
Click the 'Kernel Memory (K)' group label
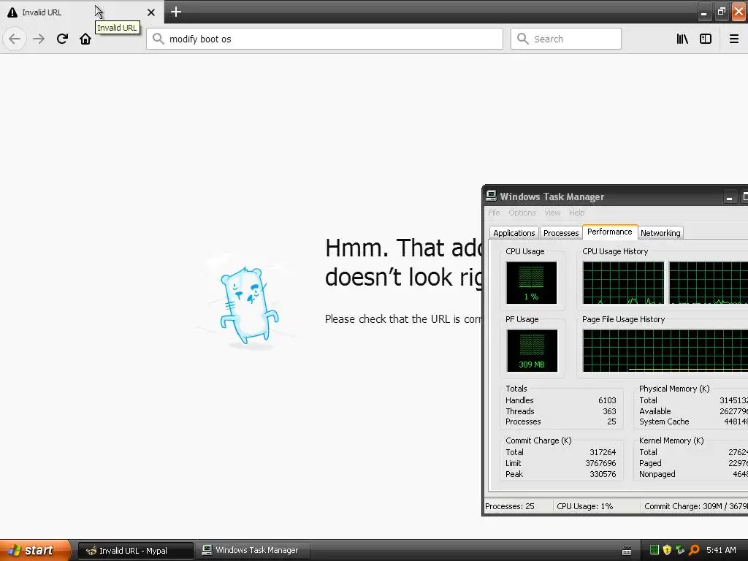[x=671, y=440]
